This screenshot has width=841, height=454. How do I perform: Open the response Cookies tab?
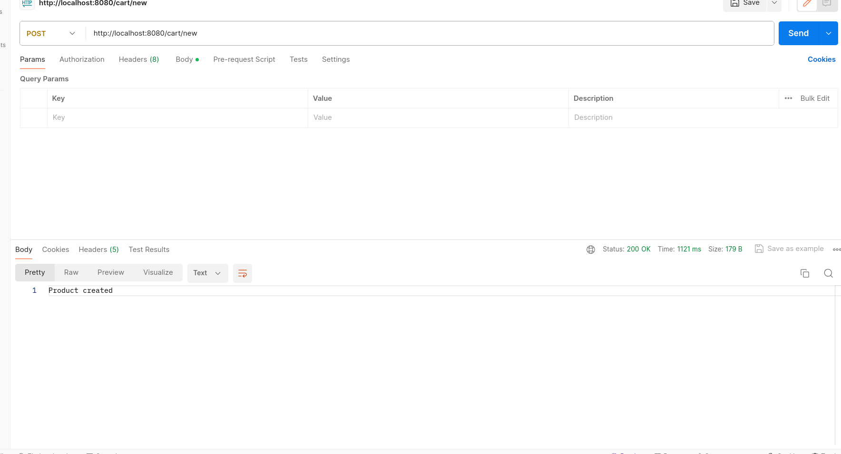click(56, 250)
